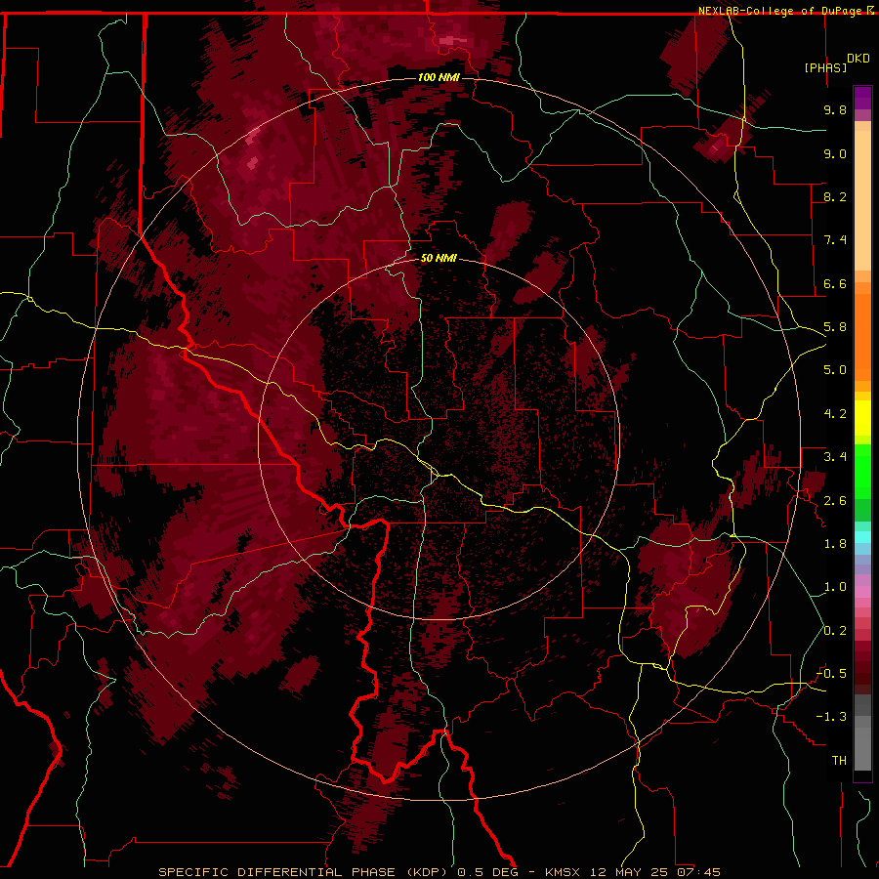Click the 5.8 value on color scale

click(x=835, y=327)
